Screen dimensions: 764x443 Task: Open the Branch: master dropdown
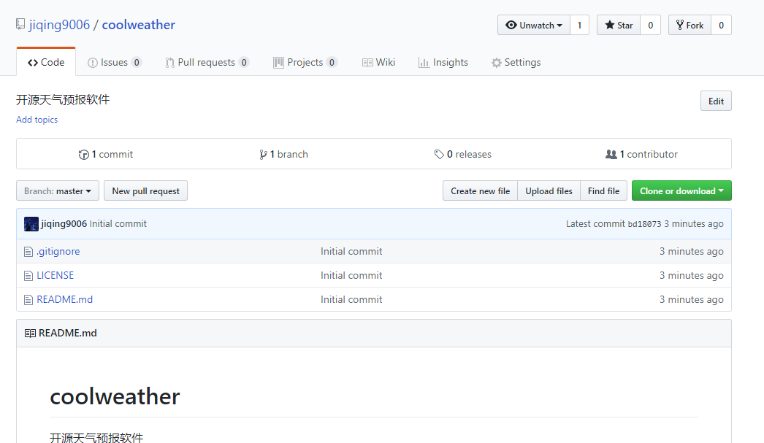coord(58,190)
